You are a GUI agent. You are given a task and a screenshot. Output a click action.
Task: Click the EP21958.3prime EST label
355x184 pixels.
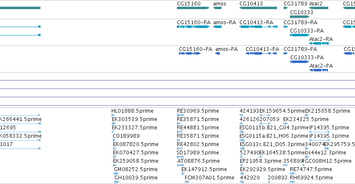pos(261,161)
